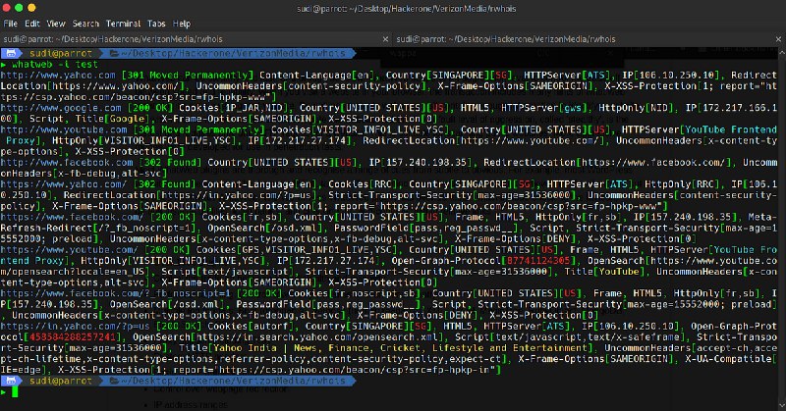Close the first terminal tab
Screen dimensions: 786x411
[385, 39]
